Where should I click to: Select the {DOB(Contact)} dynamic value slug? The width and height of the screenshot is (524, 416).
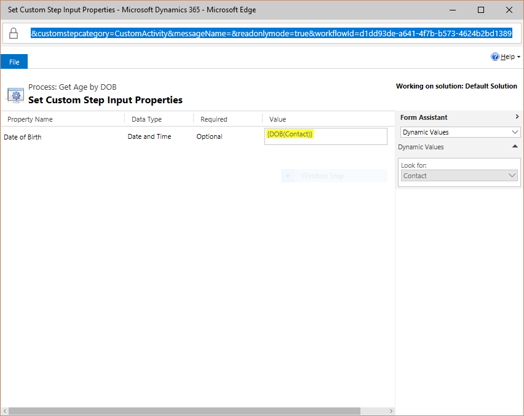click(290, 134)
